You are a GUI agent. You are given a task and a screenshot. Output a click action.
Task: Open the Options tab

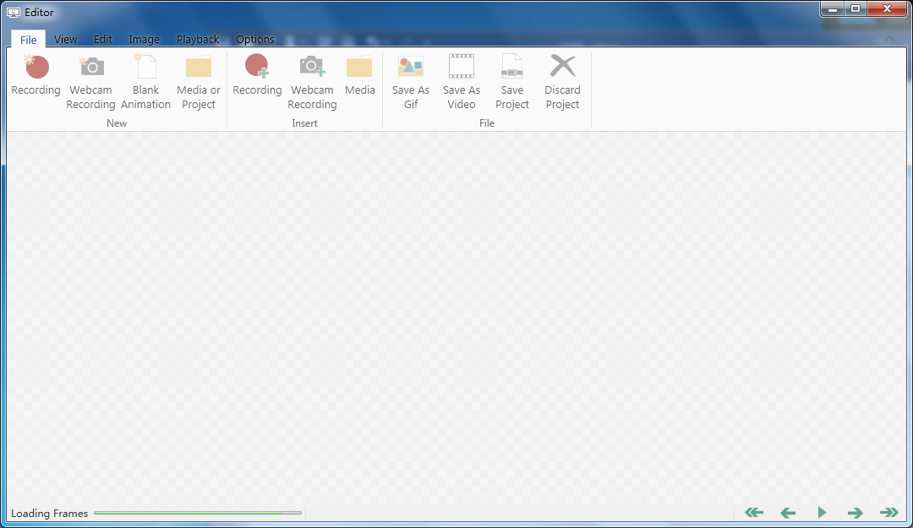[x=254, y=40]
